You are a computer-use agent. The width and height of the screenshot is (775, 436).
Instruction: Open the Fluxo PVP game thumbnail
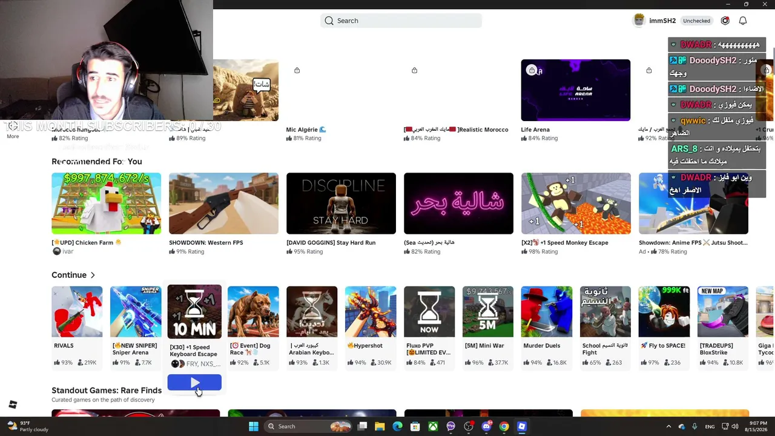[429, 312]
